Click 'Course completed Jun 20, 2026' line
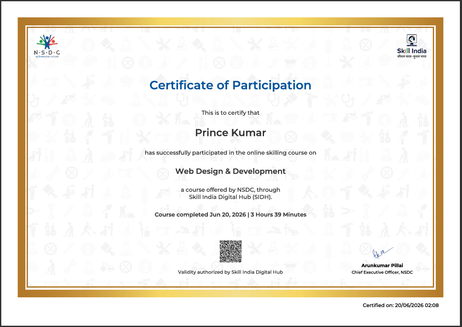 point(231,215)
